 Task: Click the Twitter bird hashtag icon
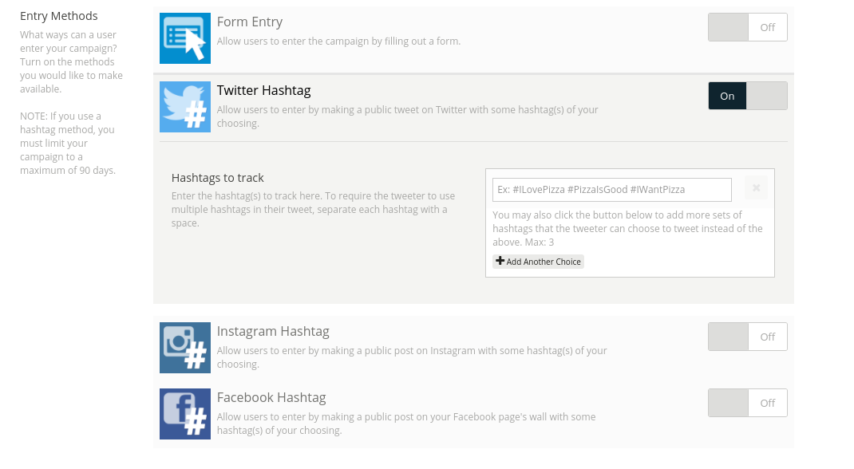pyautogui.click(x=185, y=107)
